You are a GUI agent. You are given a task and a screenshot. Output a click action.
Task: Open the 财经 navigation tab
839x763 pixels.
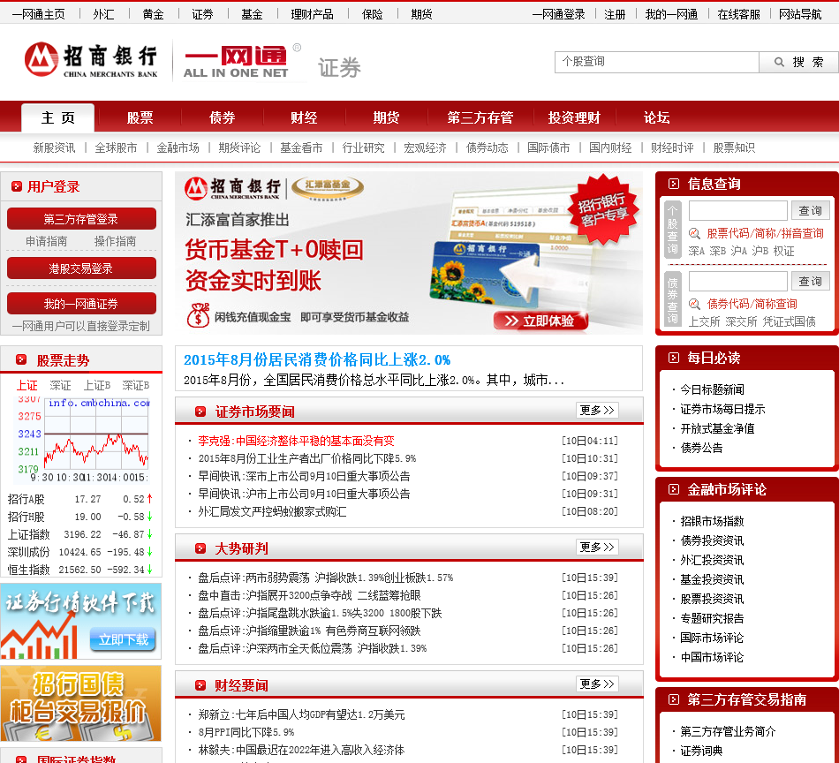(304, 117)
